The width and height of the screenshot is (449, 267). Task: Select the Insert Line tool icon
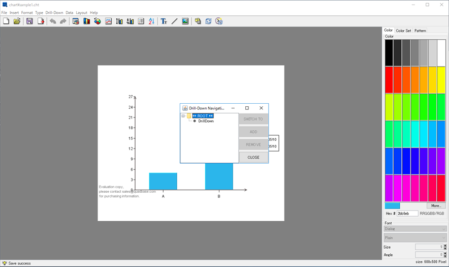pyautogui.click(x=174, y=21)
